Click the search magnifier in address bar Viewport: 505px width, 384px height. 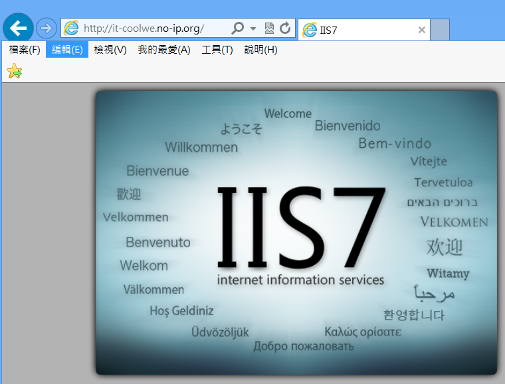(x=238, y=29)
